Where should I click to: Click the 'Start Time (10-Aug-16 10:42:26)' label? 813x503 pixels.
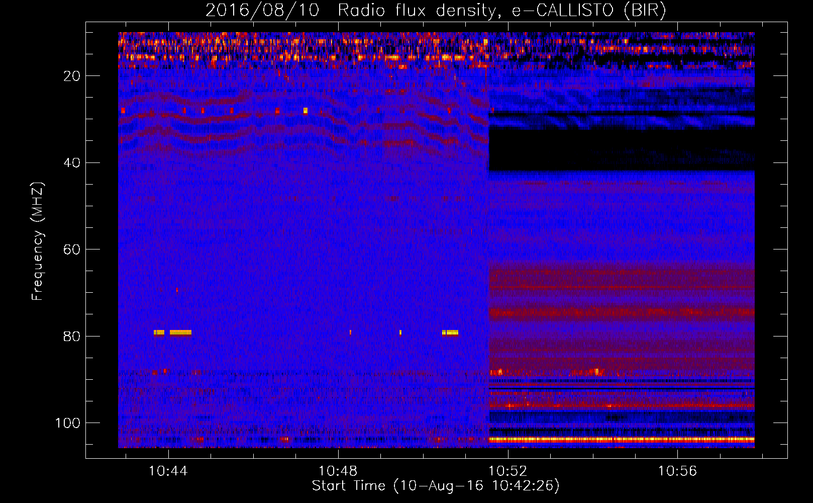436,486
